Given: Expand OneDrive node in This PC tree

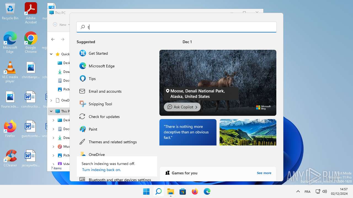Looking at the screenshot, I should point(51,100).
